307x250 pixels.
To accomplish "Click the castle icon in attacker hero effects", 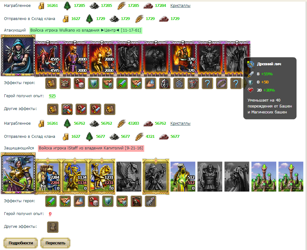I will point(65,83).
